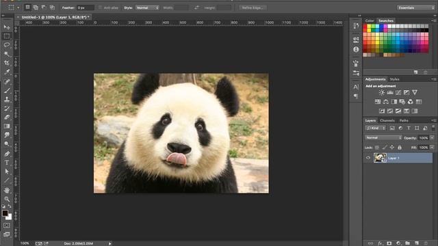Viewport: 438px width, 246px height.
Task: Open the Info panel icon
Action: (356, 50)
